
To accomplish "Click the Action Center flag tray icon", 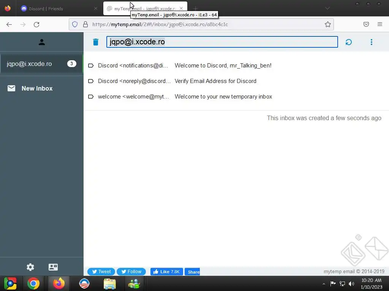I will [333, 283].
